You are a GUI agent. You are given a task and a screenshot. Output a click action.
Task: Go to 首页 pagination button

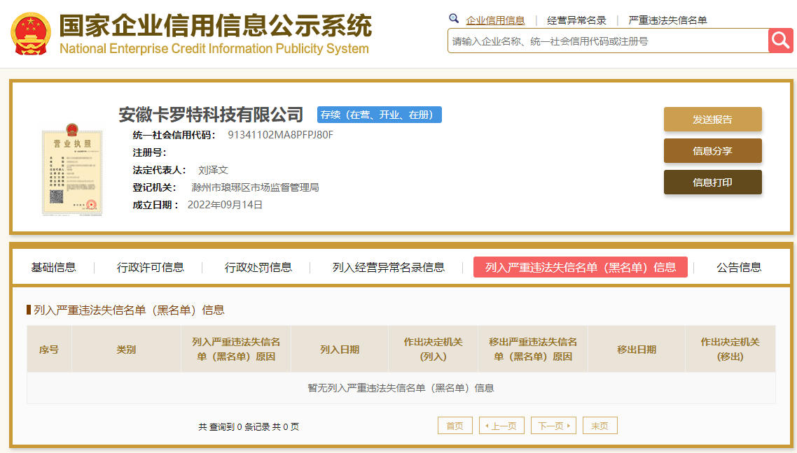455,426
